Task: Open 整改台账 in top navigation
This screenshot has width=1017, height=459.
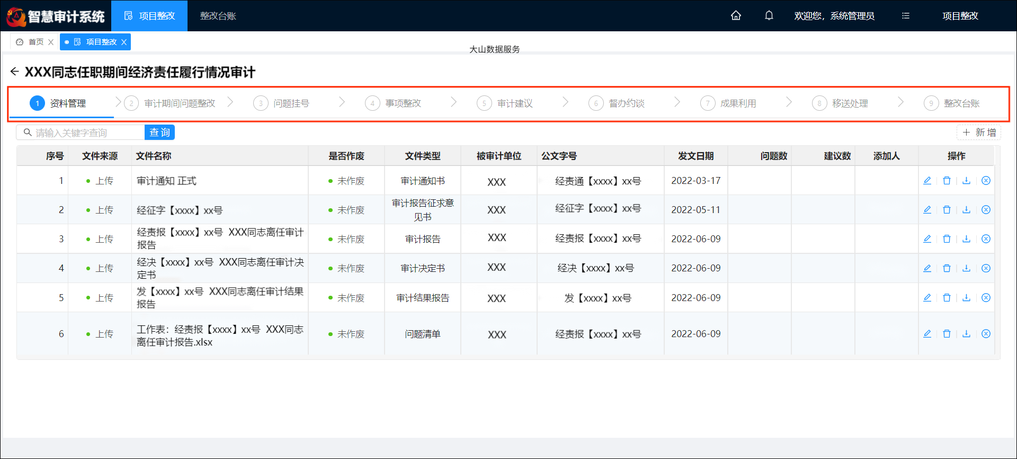Action: click(218, 16)
